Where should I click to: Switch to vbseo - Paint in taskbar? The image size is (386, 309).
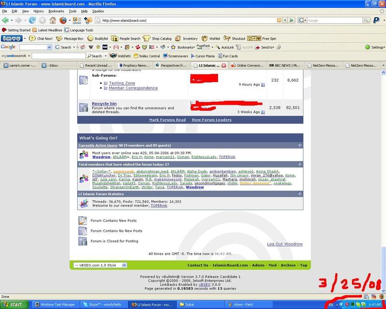click(248, 305)
